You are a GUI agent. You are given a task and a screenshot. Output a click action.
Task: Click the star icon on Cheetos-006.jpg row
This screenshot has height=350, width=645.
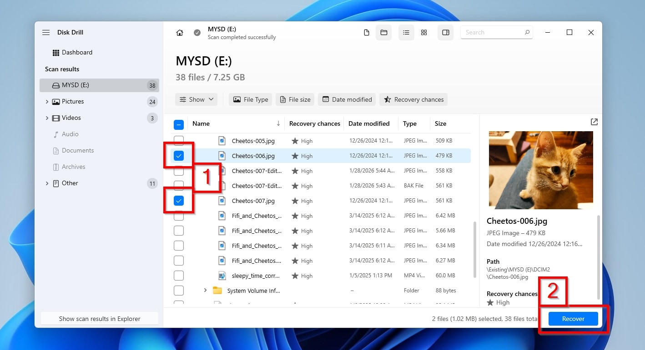(x=295, y=156)
